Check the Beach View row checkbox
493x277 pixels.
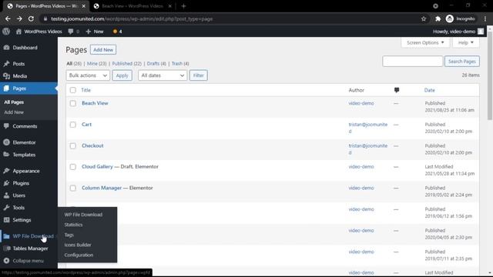(73, 103)
